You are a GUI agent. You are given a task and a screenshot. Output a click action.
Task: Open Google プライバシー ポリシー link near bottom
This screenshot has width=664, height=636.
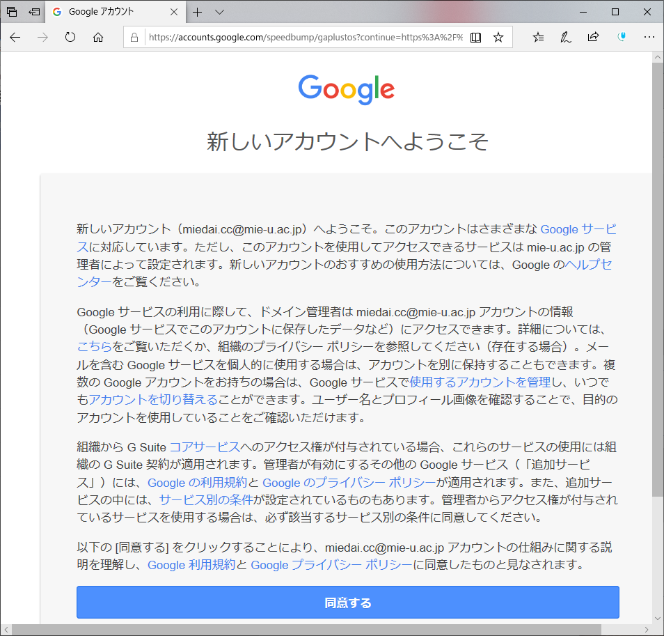[x=331, y=565]
